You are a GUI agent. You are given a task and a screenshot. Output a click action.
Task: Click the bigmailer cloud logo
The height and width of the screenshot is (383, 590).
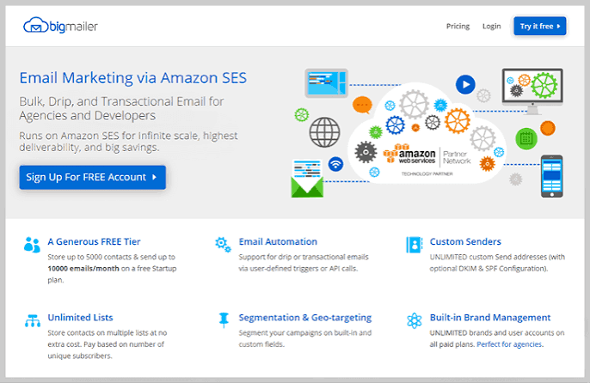click(x=60, y=26)
